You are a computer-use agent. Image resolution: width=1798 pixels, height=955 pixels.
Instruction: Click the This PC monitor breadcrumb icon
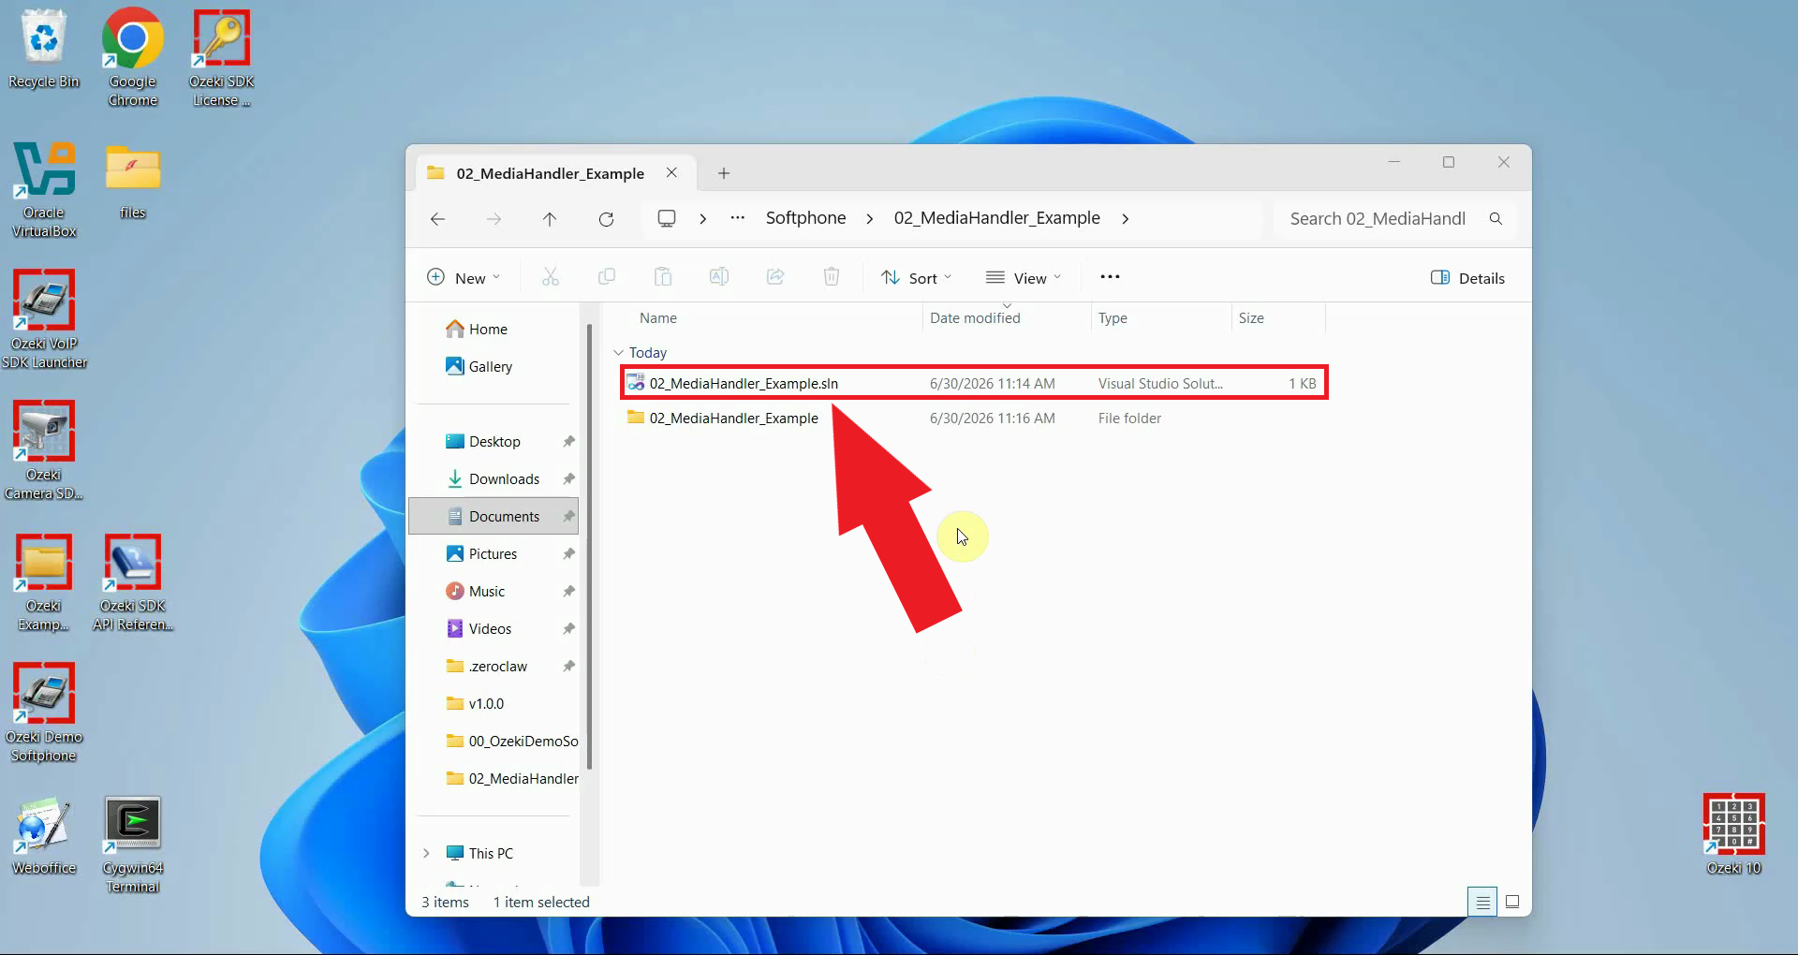667,218
